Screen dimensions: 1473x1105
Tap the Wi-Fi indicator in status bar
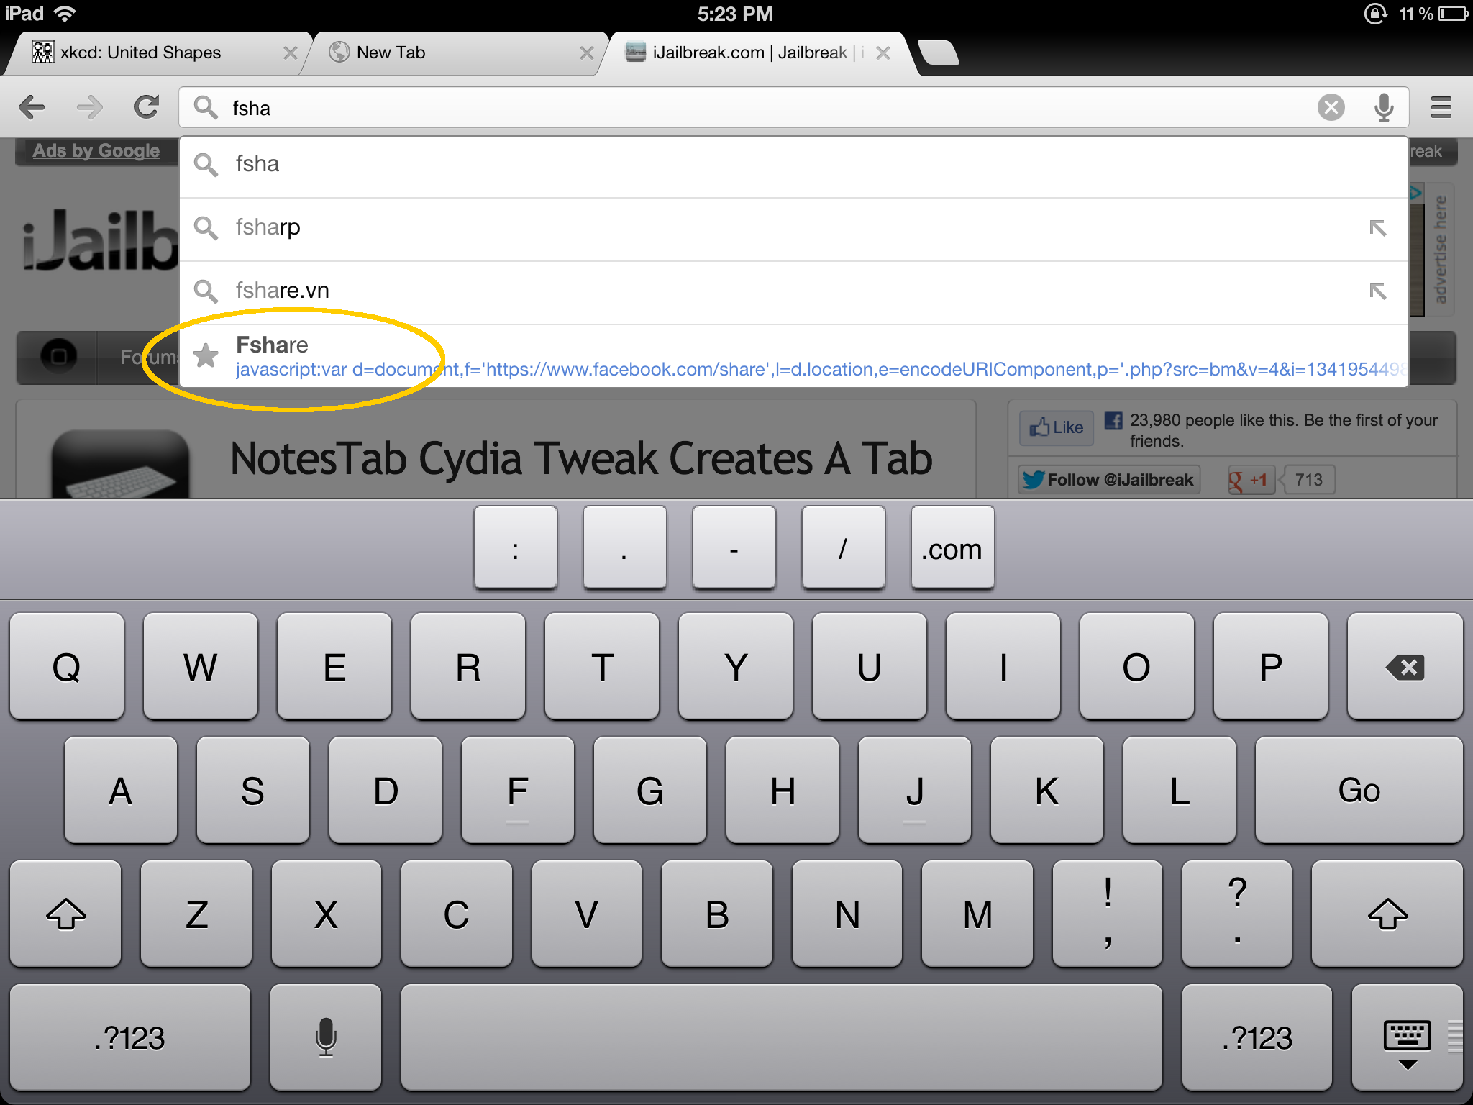(x=65, y=13)
